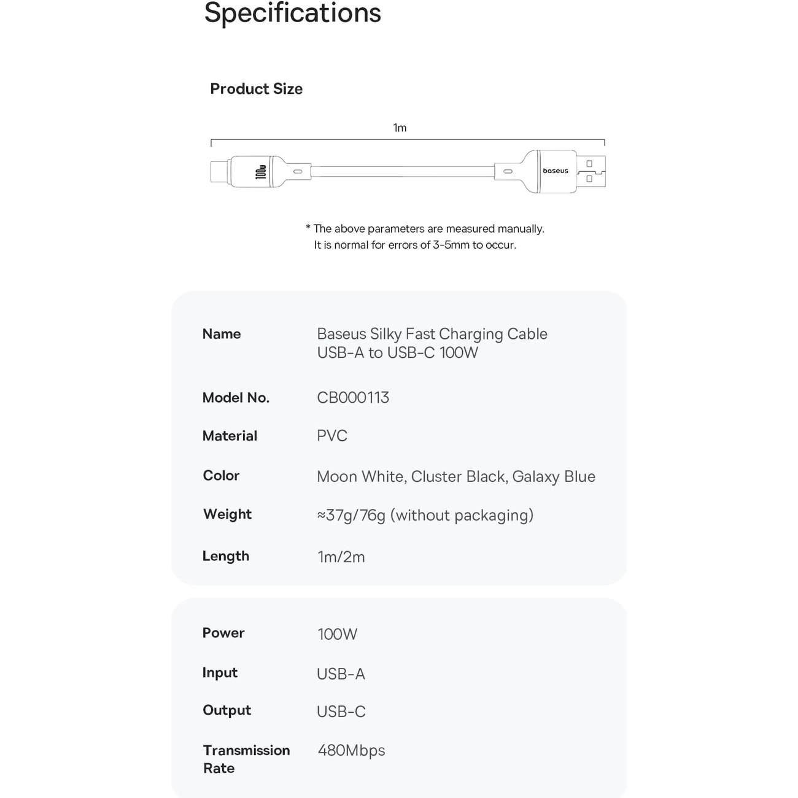Click the model number CB000113
798x798 pixels.
(353, 398)
